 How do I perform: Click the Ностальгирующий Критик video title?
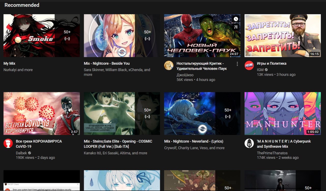pos(202,66)
